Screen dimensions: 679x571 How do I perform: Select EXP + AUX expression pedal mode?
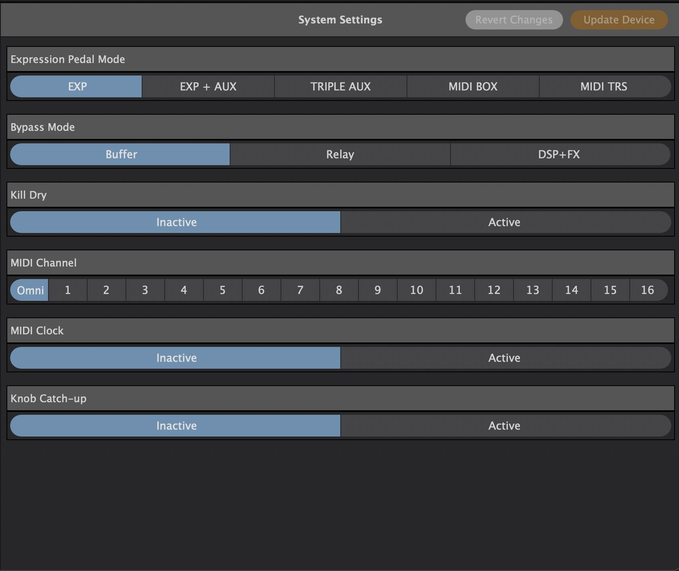pos(208,86)
